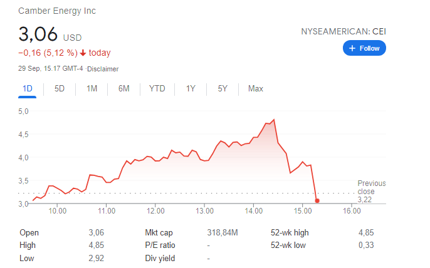430x268 pixels.
Task: Click the Camber Energy Inc title
Action: click(x=57, y=11)
